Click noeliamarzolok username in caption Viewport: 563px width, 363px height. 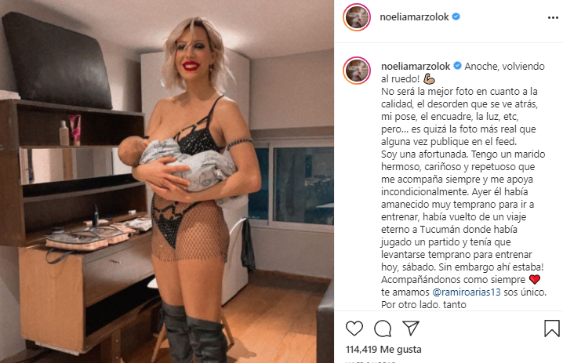click(x=416, y=66)
